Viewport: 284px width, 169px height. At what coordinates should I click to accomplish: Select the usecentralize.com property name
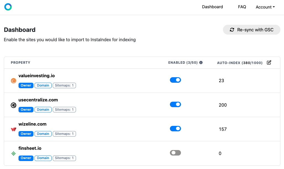tap(38, 100)
